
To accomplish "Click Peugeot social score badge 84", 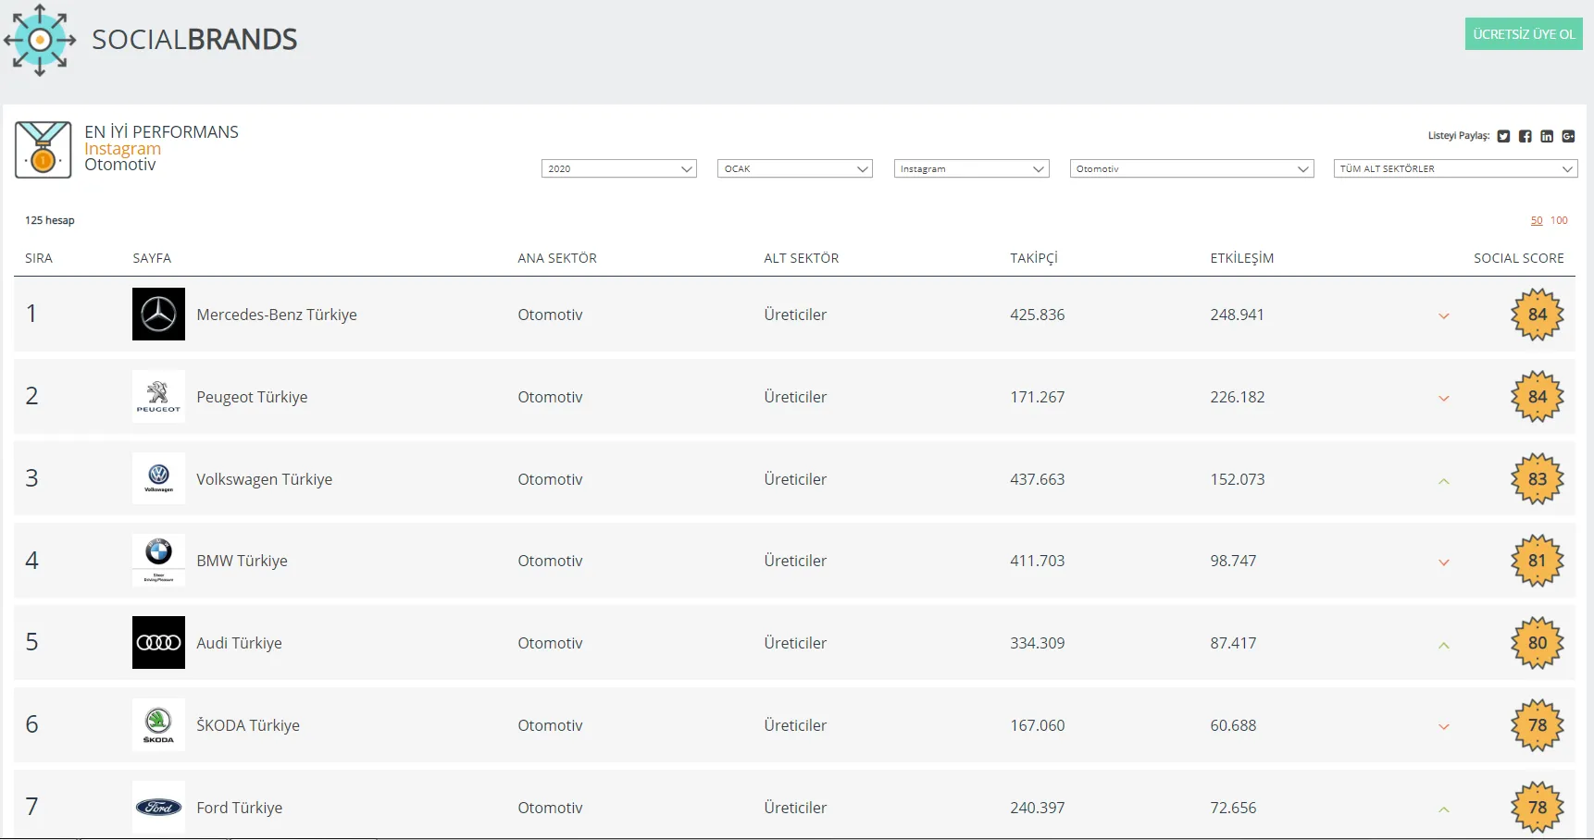I will coord(1538,397).
